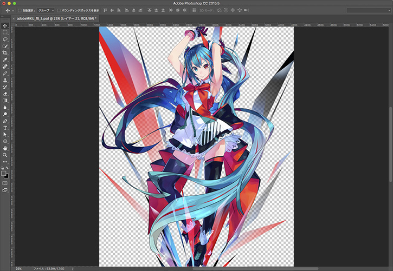Select the Gradient tool
Viewport: 393px width, 271px height.
tap(5, 101)
